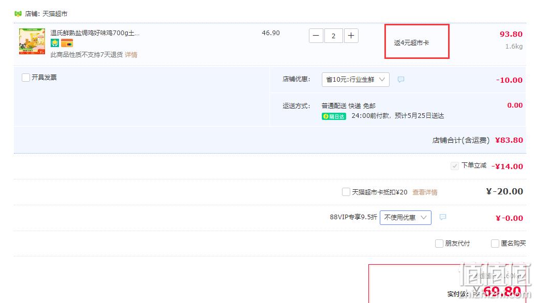Click the shop discount amount -10.00
This screenshot has height=303, width=536.
509,80
